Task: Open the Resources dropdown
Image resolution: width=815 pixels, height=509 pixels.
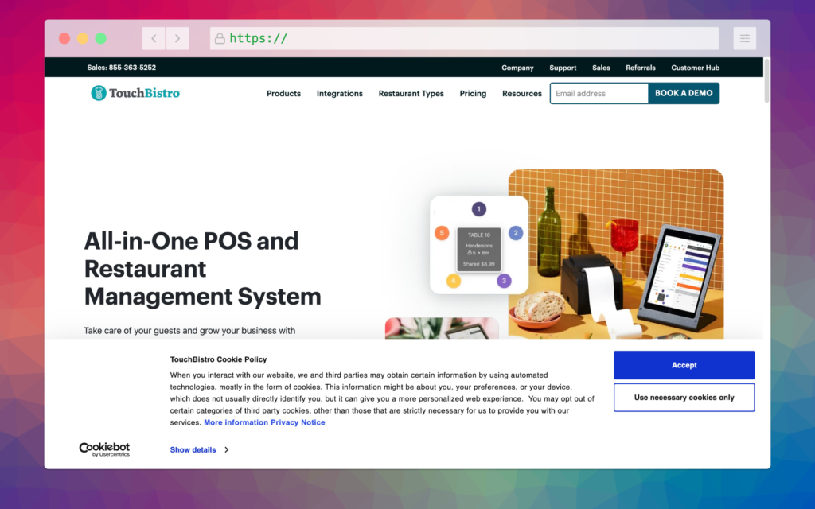Action: 521,93
